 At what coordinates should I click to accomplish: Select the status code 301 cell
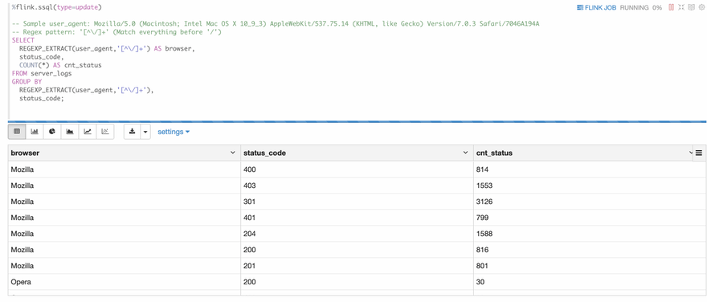(x=357, y=202)
